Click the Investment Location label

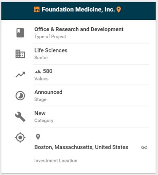pyautogui.click(x=56, y=161)
